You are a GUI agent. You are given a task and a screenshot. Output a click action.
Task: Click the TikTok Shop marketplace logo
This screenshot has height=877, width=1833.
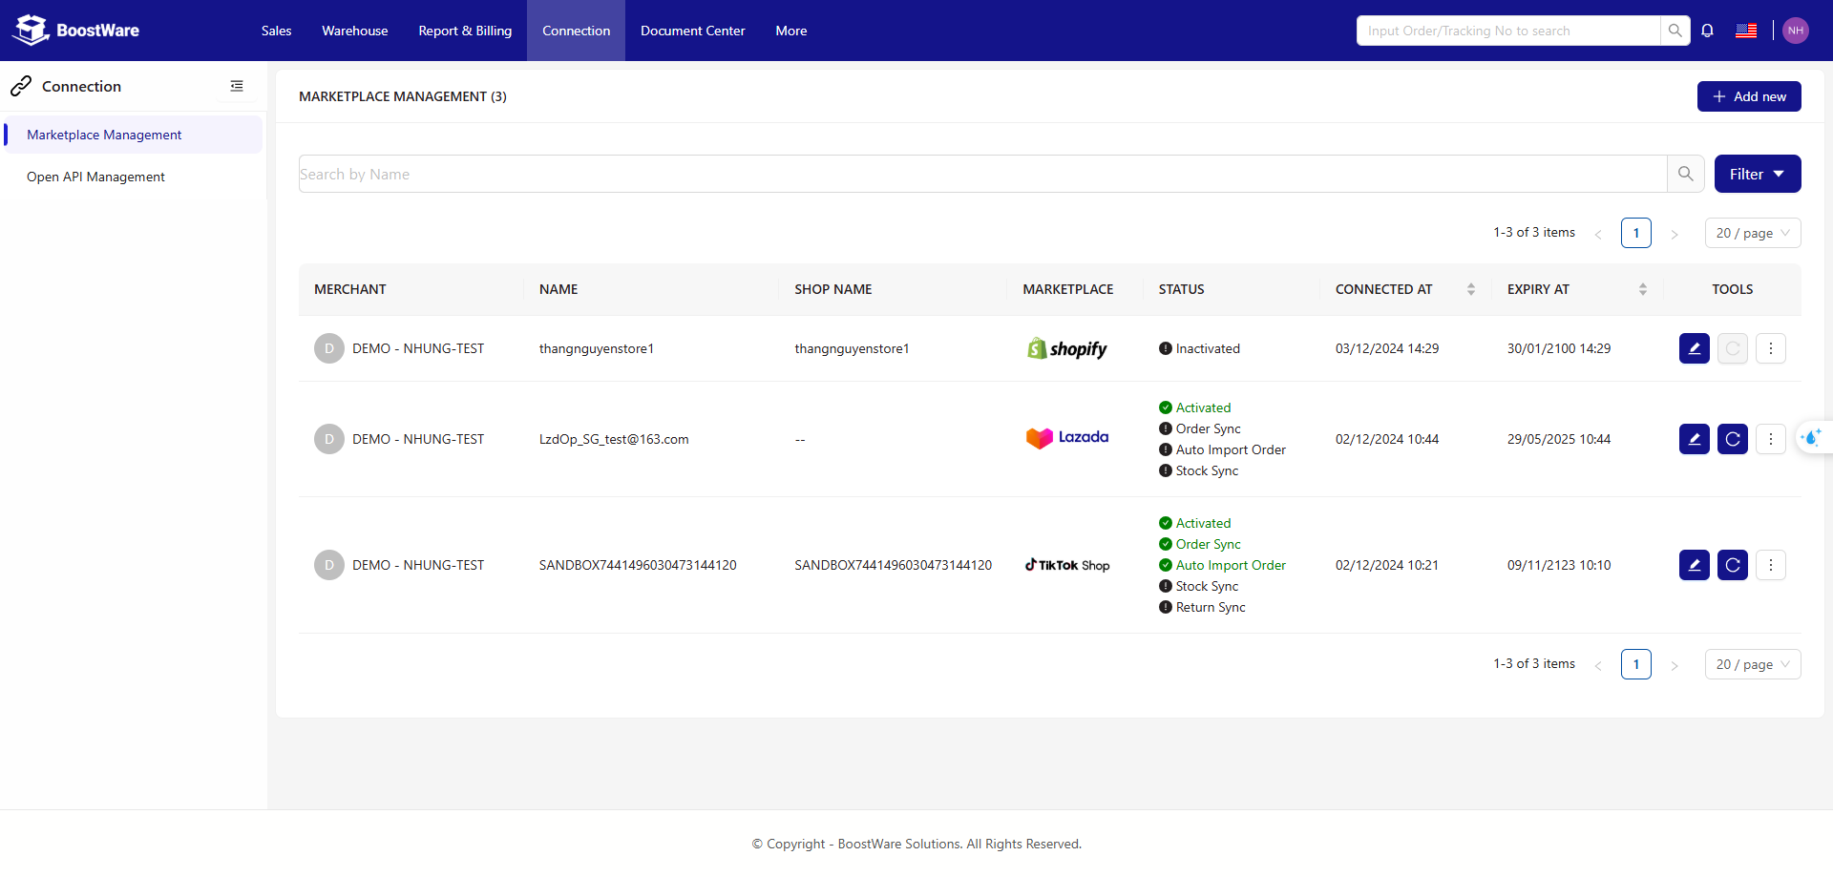tap(1067, 565)
